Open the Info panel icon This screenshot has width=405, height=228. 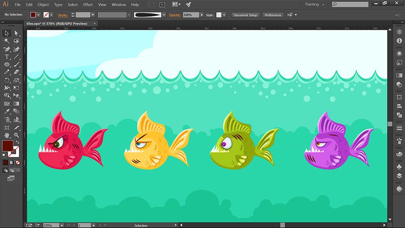[x=399, y=41]
